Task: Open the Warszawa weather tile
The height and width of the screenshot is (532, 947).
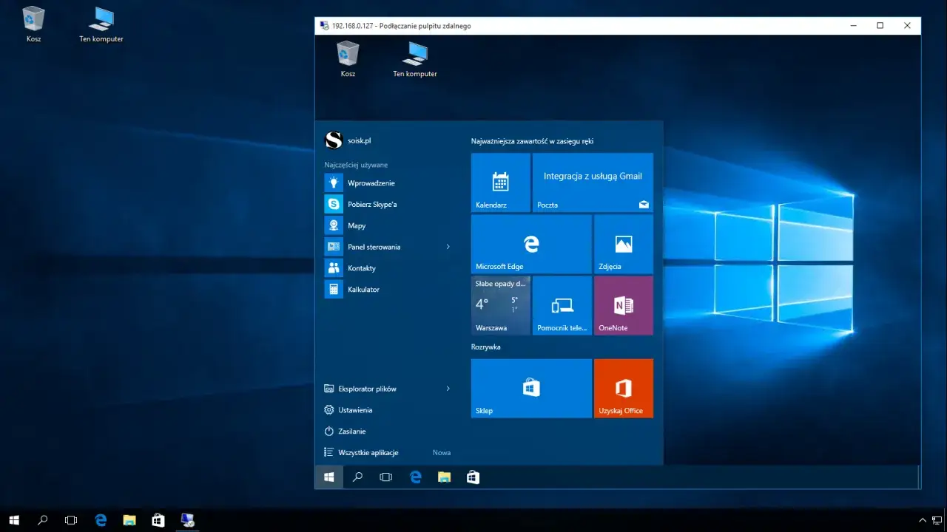Action: [x=500, y=305]
